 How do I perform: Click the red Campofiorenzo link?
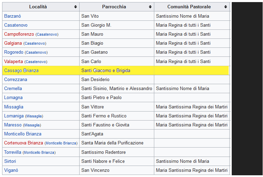pos(19,34)
